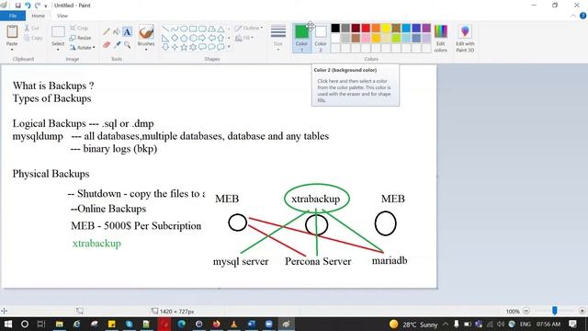588x331 pixels.
Task: Open VLC media player from taskbar
Action: coord(234,324)
